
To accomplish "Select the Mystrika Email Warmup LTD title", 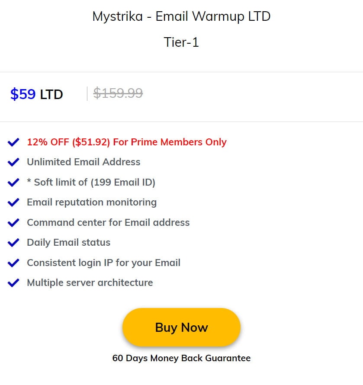I will click(x=181, y=17).
